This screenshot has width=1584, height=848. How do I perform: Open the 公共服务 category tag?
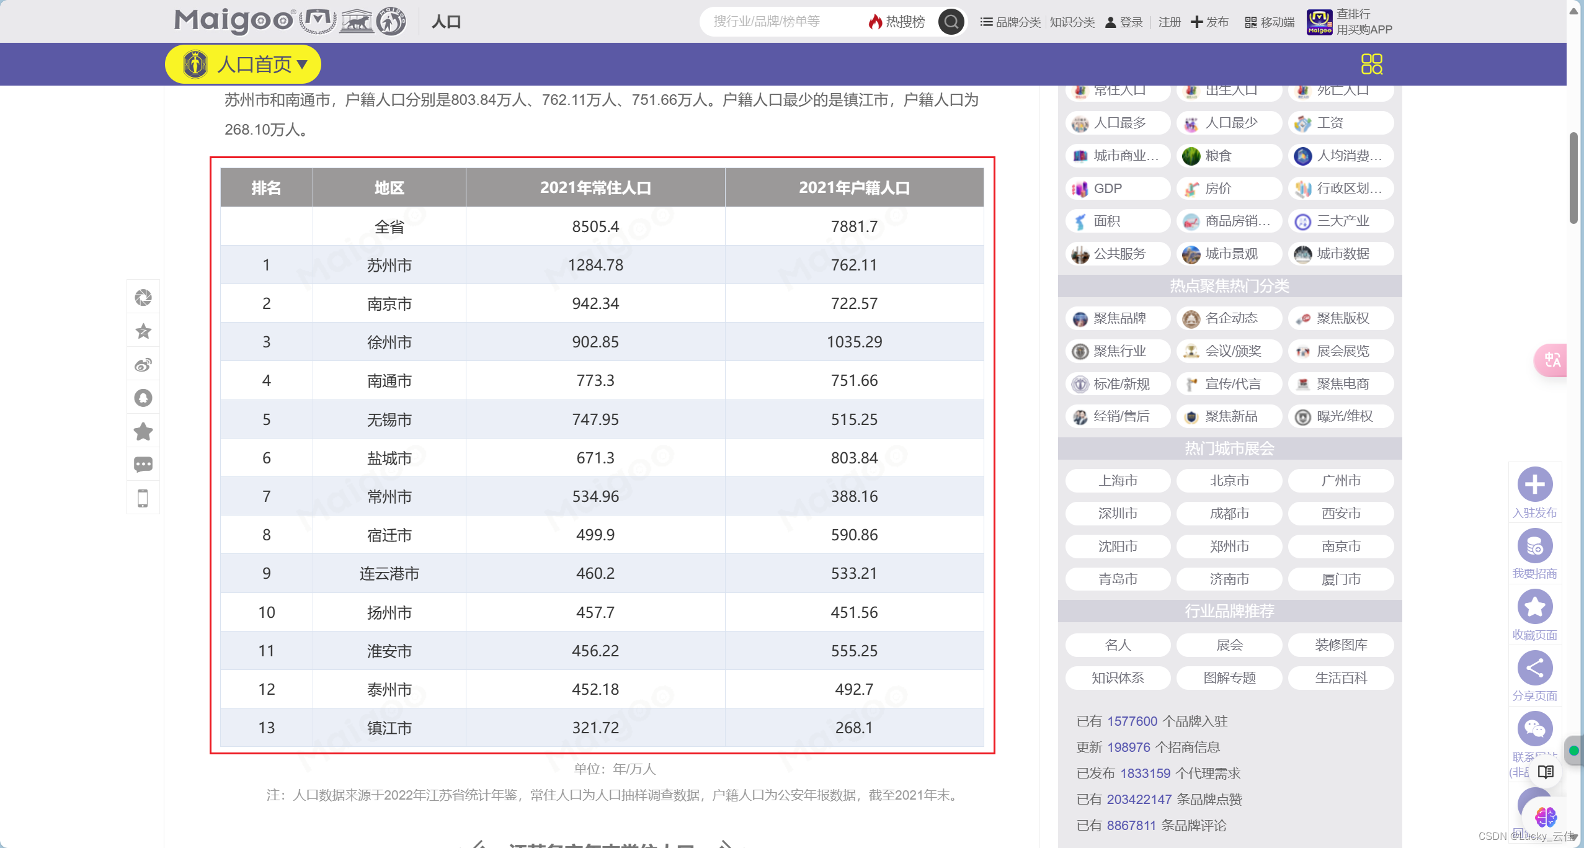point(1118,254)
